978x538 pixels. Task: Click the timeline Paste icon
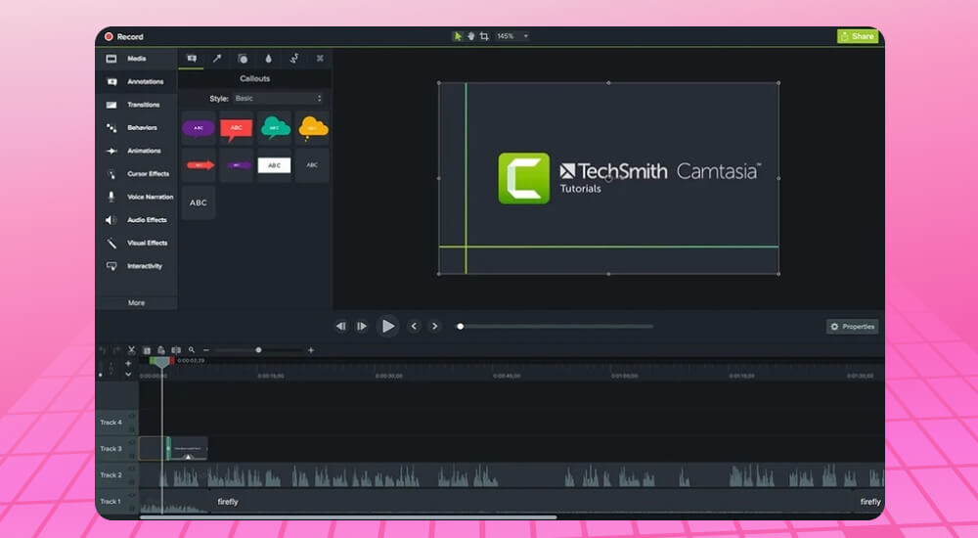[x=161, y=351]
